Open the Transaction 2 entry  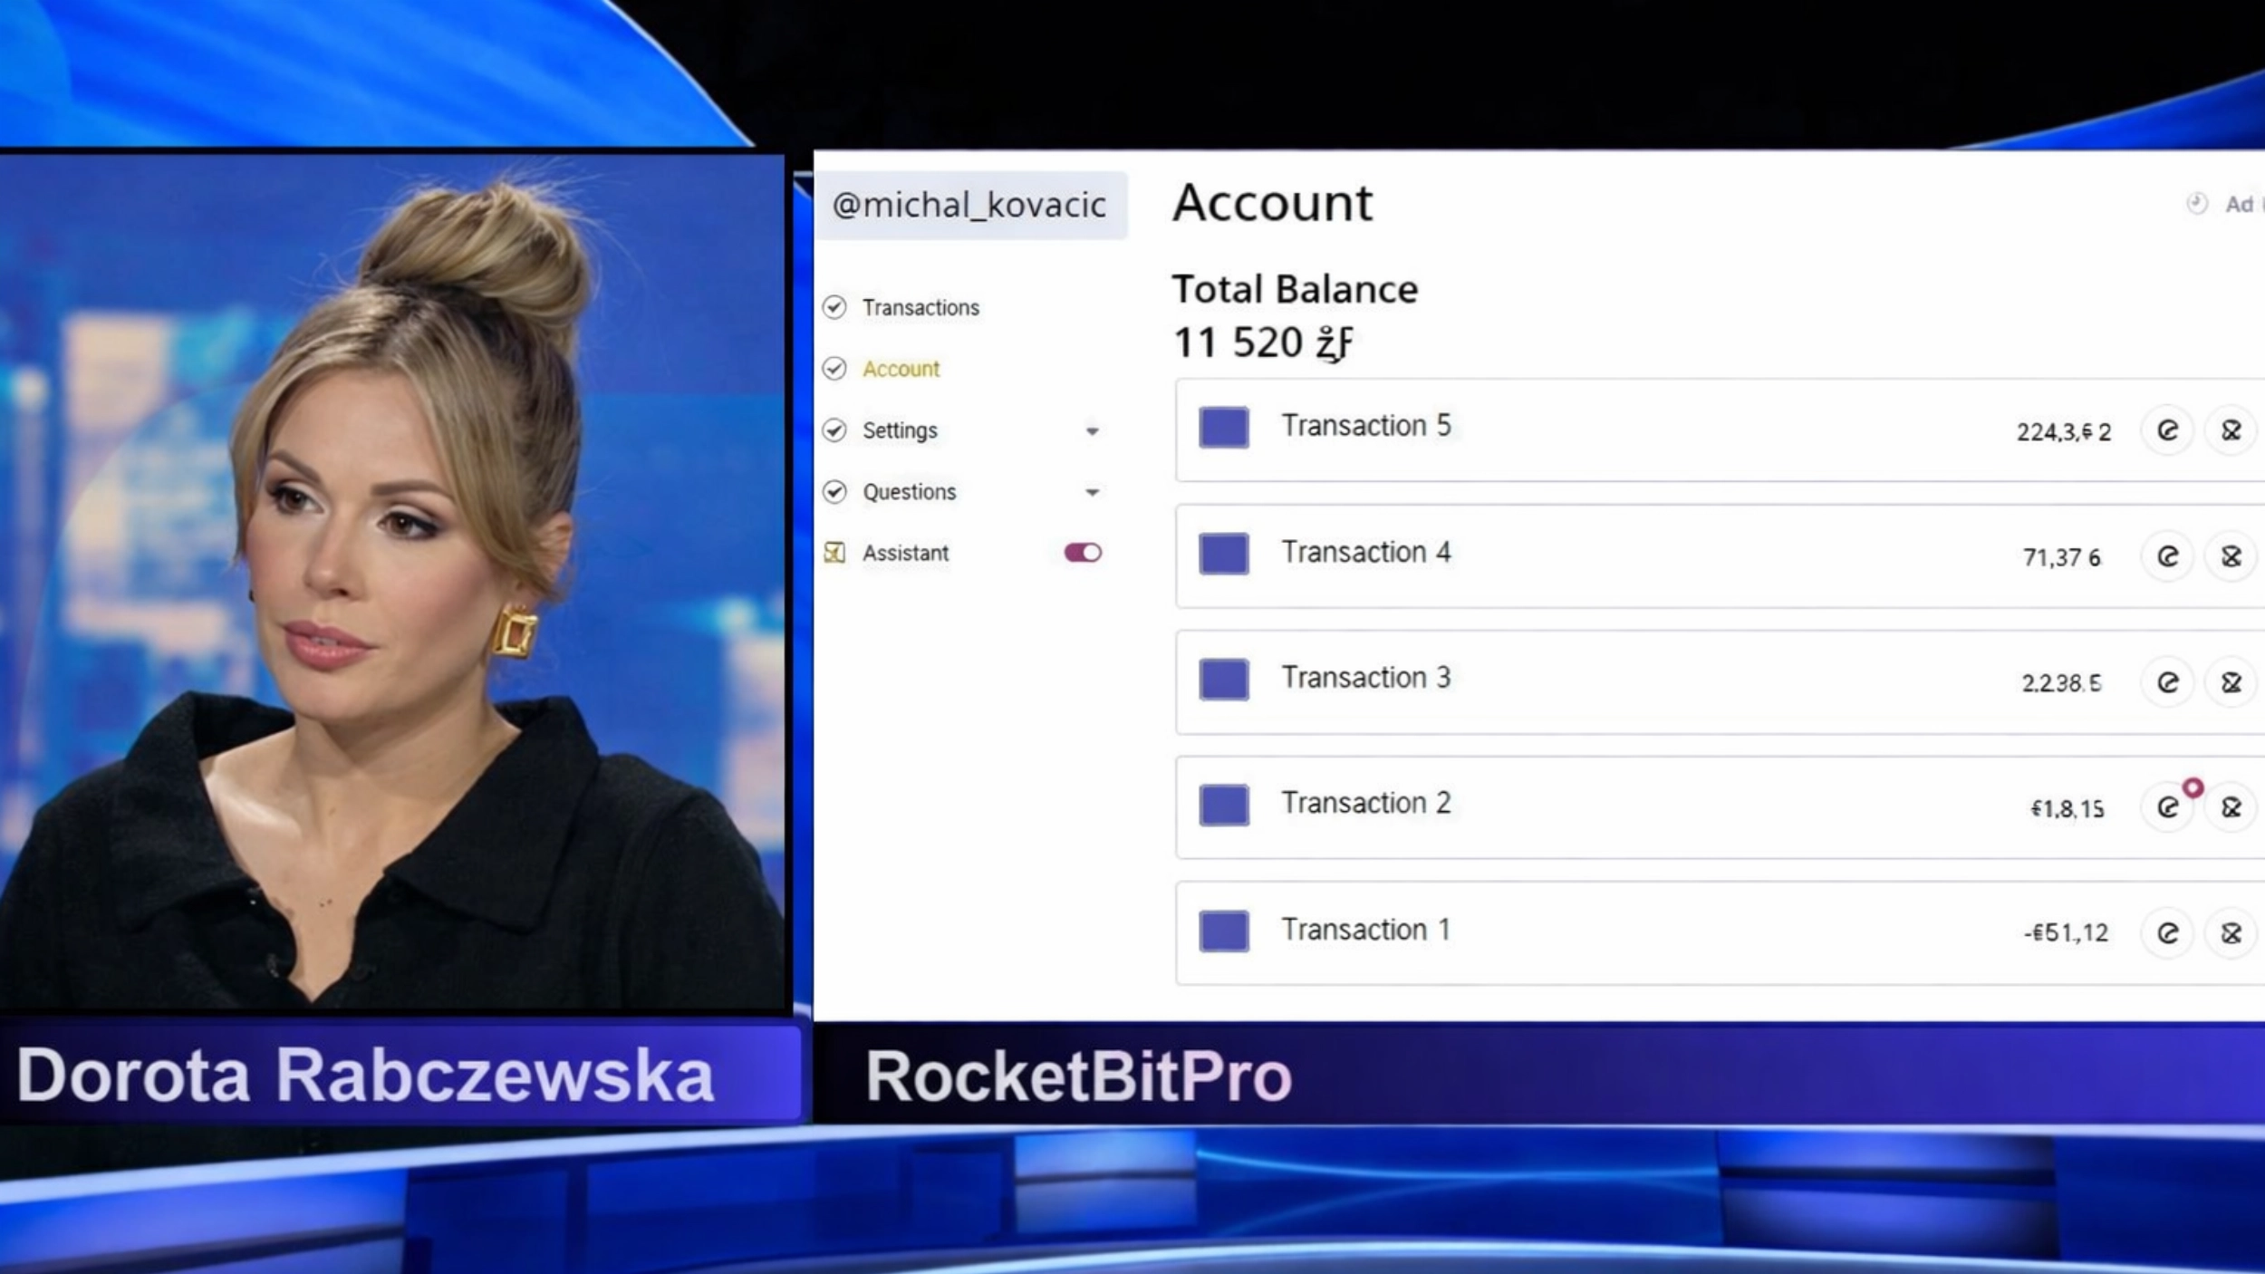(x=1720, y=807)
